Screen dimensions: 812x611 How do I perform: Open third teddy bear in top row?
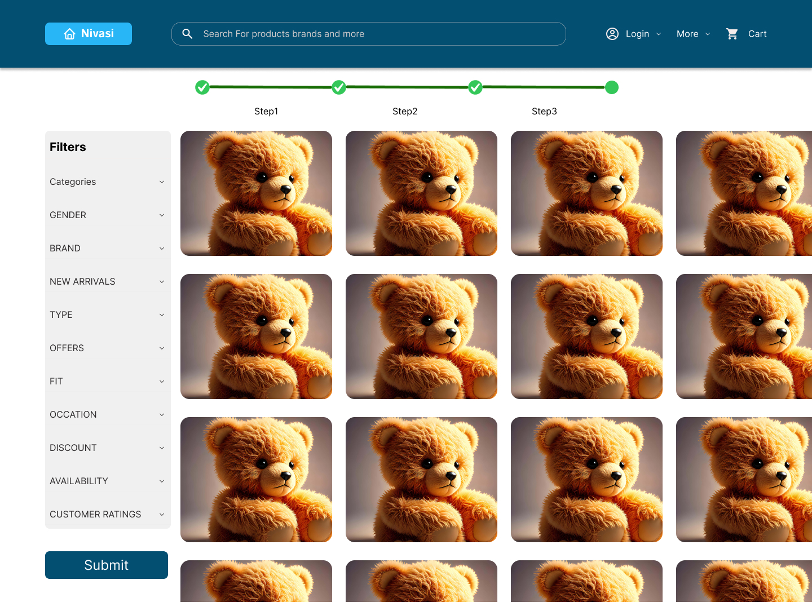[x=586, y=193]
